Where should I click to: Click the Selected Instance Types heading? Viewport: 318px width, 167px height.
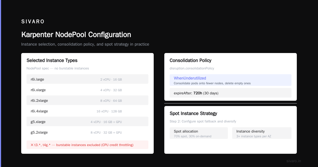(x=52, y=60)
